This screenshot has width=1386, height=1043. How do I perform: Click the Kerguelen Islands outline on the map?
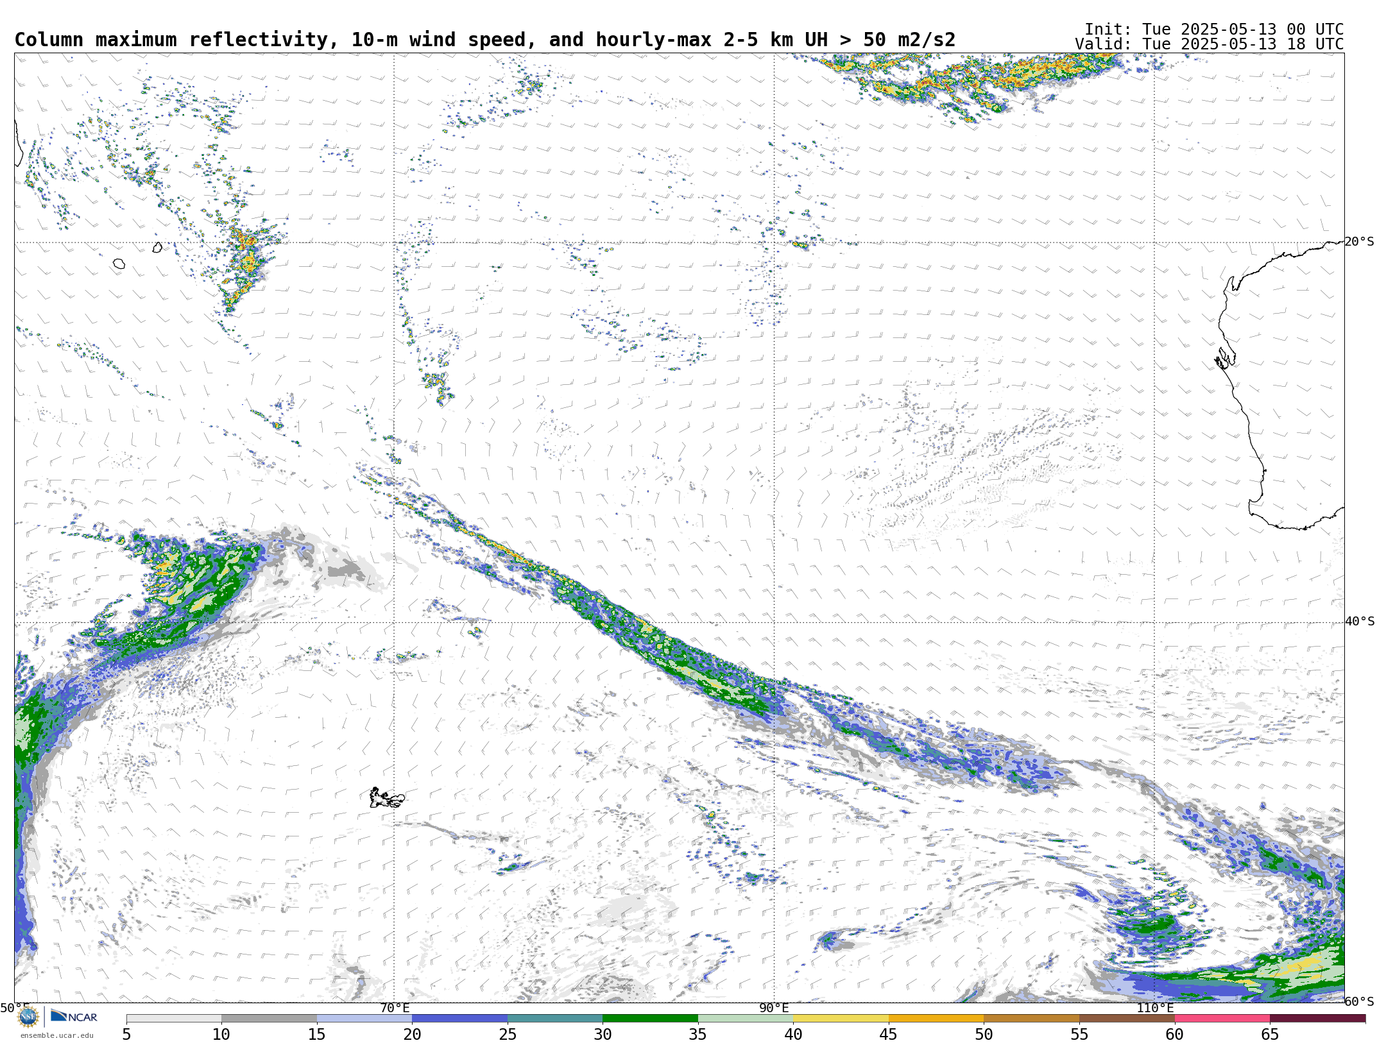click(x=387, y=798)
